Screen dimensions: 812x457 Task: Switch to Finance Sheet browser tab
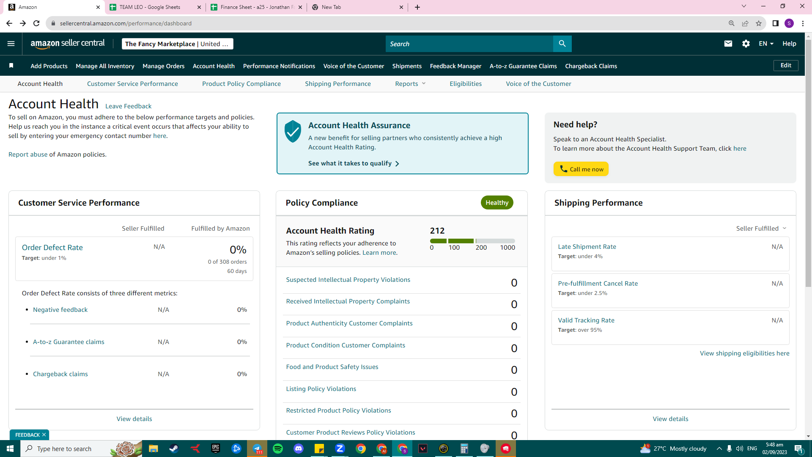[256, 7]
